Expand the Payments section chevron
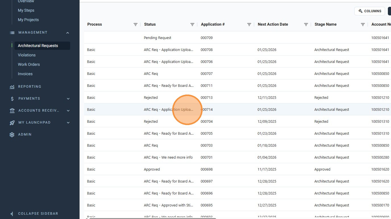 coord(68,99)
